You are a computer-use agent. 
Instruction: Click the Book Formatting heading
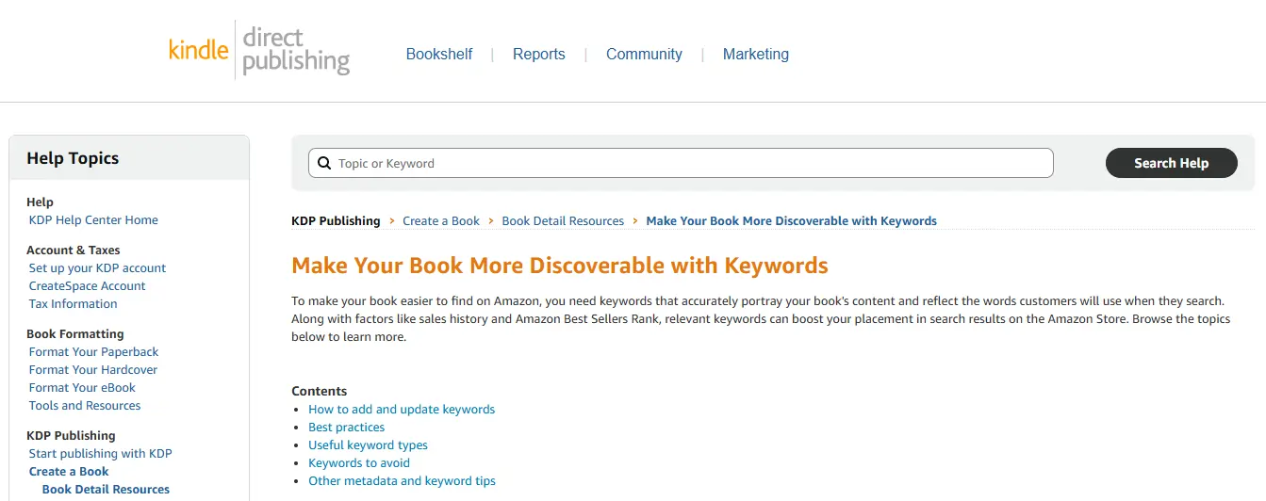[x=75, y=333]
